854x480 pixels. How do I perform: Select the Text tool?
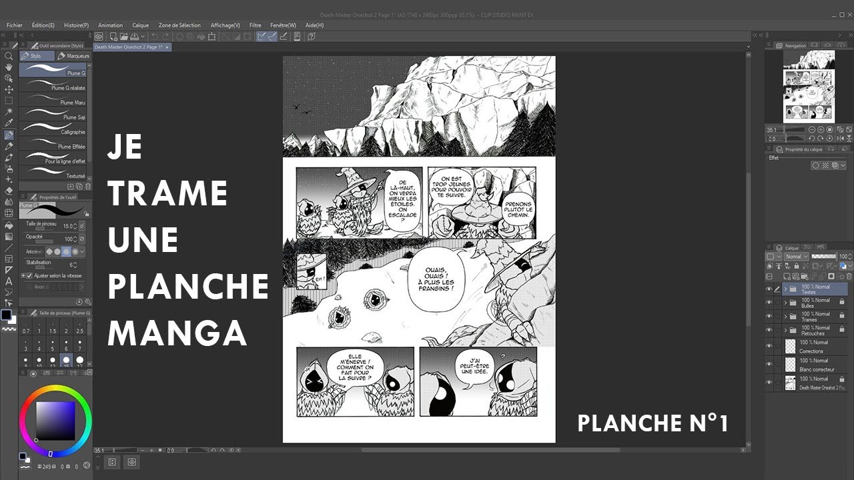click(9, 281)
